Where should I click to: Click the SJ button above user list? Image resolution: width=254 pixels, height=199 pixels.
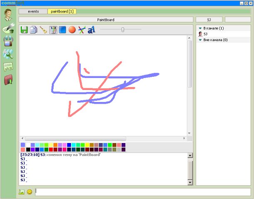[x=209, y=19]
